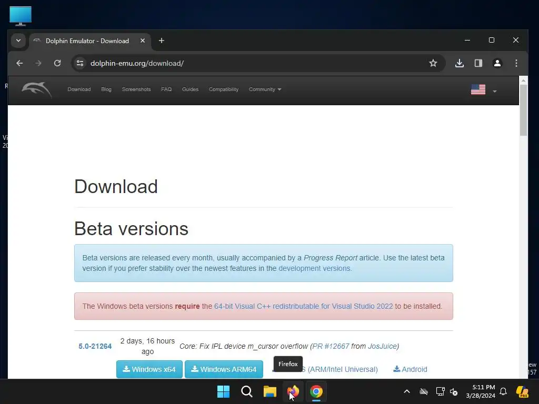This screenshot has height=404, width=539.
Task: Click the Dolphin Emulator - Download tab
Action: (x=90, y=41)
